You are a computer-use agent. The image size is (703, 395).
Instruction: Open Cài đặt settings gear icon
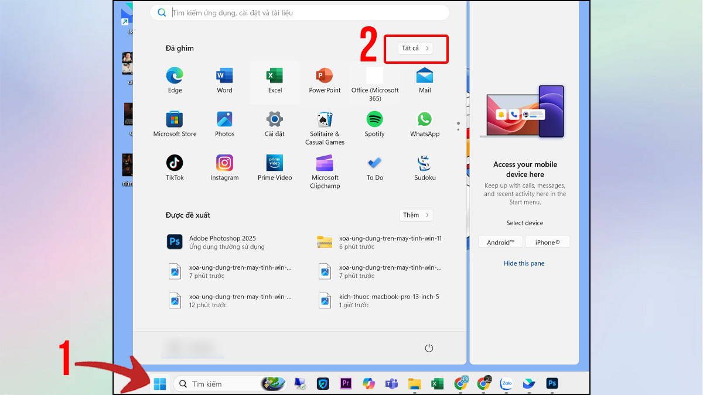click(274, 123)
